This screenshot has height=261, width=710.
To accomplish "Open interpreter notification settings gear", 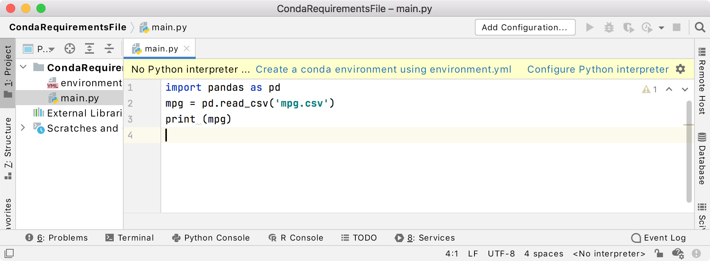I will [x=680, y=69].
